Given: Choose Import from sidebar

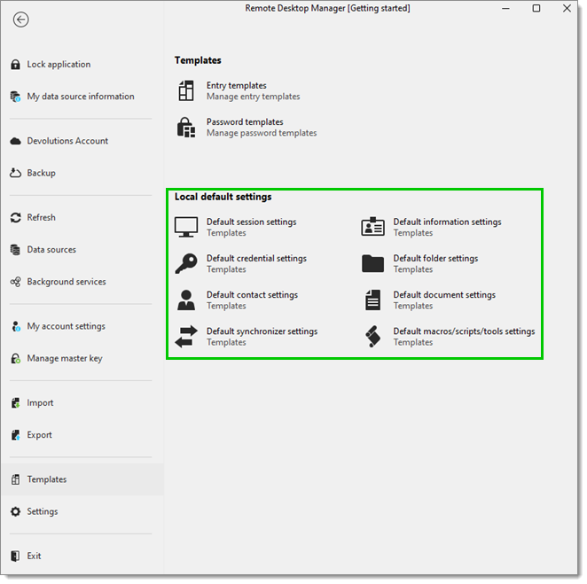Looking at the screenshot, I should coord(82,403).
